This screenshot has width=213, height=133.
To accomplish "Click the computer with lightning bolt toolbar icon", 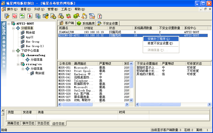I will [7, 16].
